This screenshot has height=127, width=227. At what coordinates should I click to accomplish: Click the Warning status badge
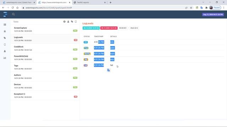[87, 54]
